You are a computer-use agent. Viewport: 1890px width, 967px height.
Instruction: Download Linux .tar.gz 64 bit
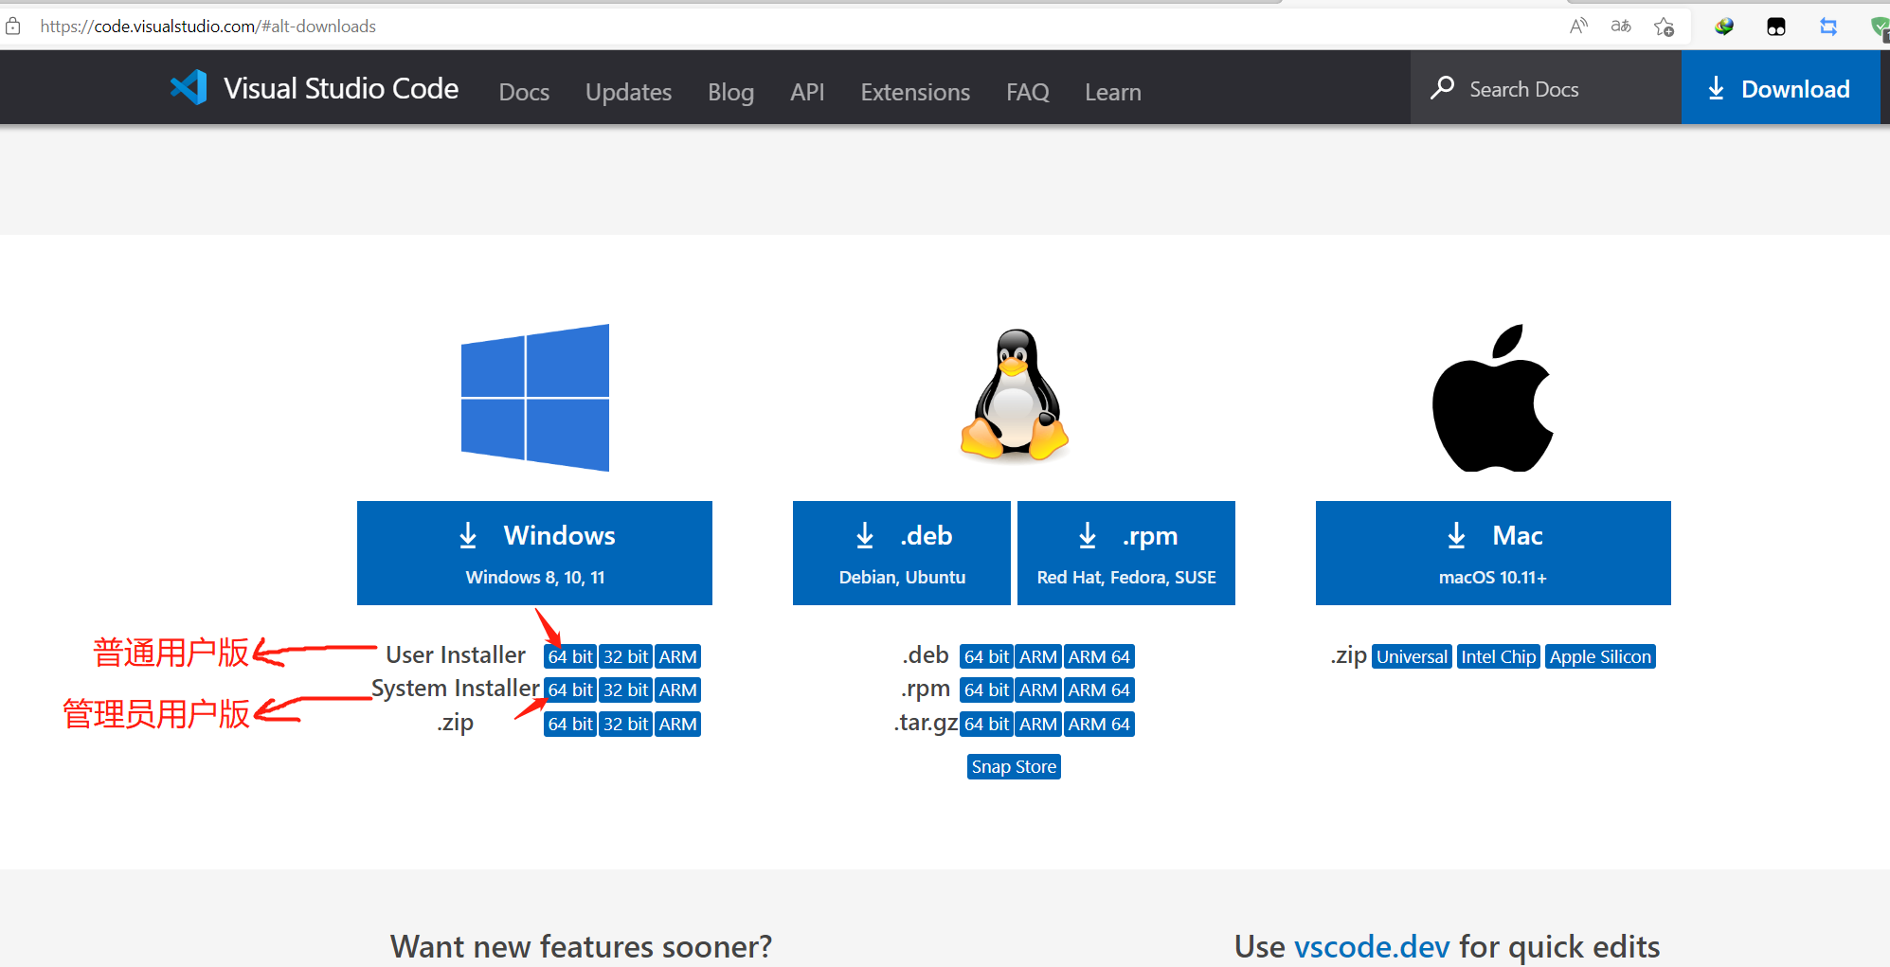tap(986, 724)
